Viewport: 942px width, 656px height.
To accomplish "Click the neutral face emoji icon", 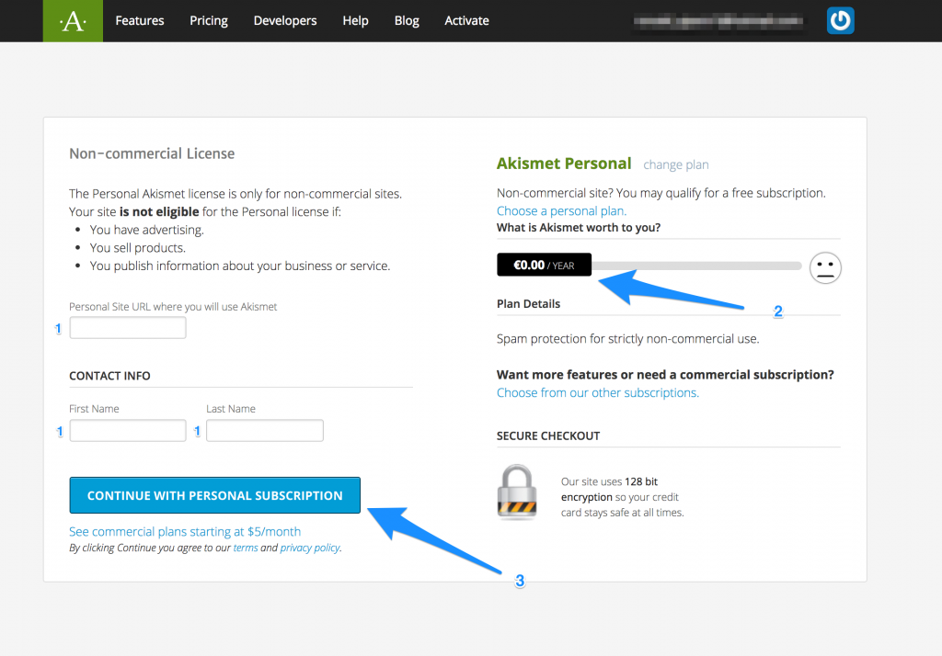I will point(825,266).
